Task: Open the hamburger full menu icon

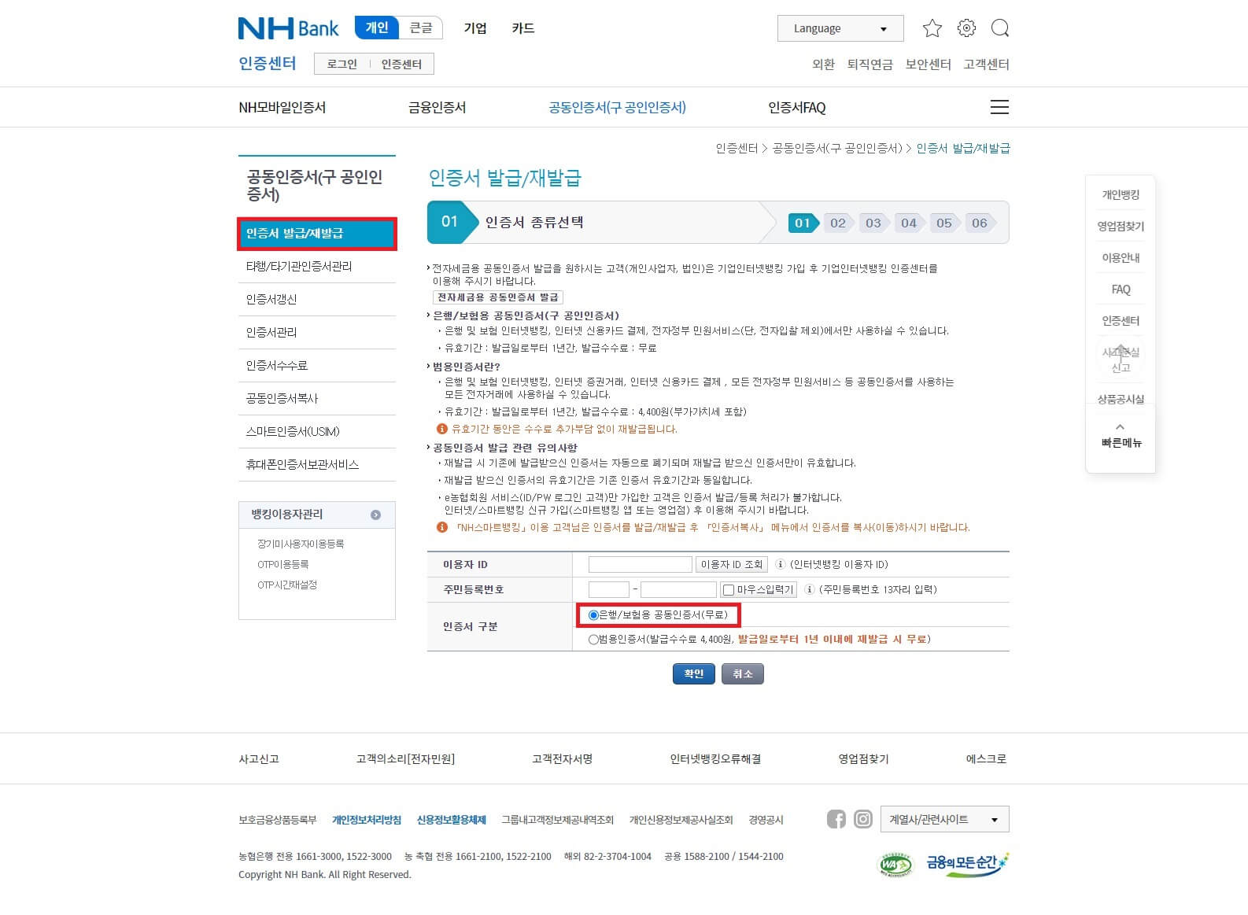Action: (999, 107)
